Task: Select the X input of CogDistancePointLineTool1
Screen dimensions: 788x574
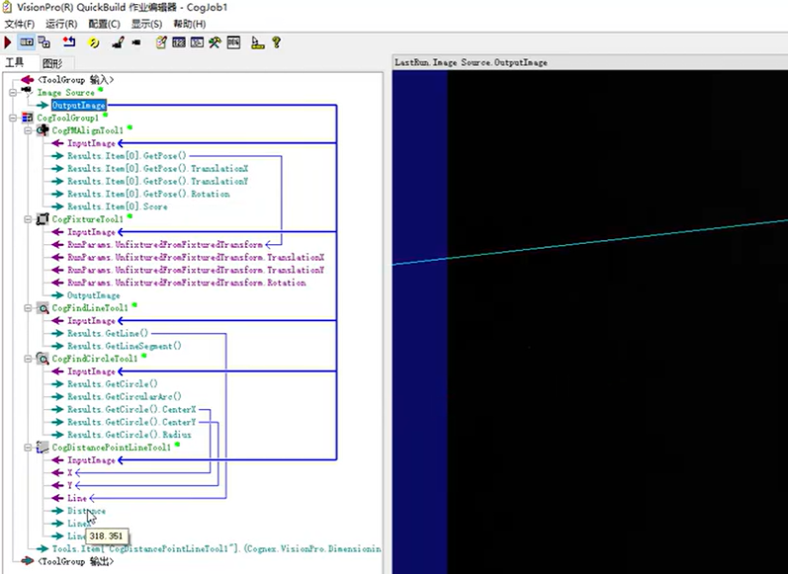Action: coord(70,473)
